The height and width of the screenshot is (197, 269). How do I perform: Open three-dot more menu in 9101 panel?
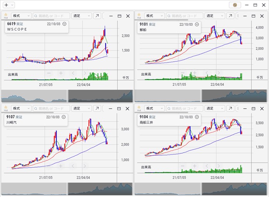pyautogui.click(x=238, y=16)
